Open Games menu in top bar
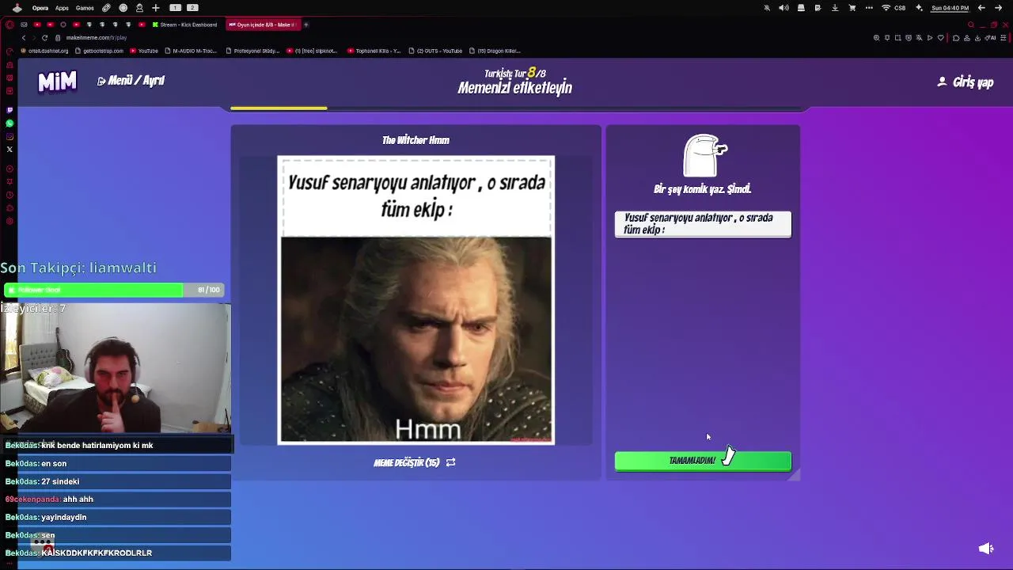 coord(85,8)
